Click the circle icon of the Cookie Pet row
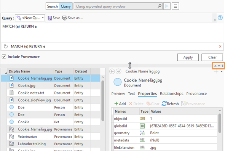 click(12, 122)
